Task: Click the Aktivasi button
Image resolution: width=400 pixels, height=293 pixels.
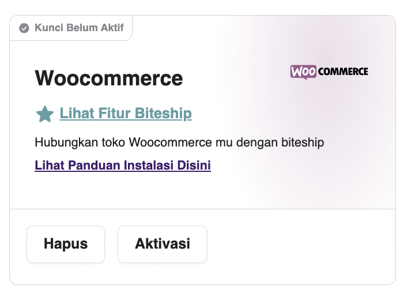Action: pyautogui.click(x=163, y=244)
